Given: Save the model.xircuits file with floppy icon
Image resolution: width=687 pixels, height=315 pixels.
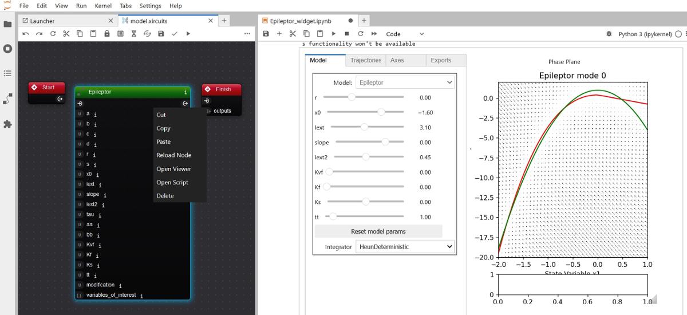Looking at the screenshot, I should 161,34.
